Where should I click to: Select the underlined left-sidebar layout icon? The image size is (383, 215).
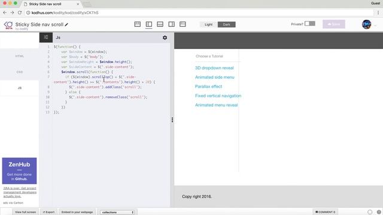point(149,24)
